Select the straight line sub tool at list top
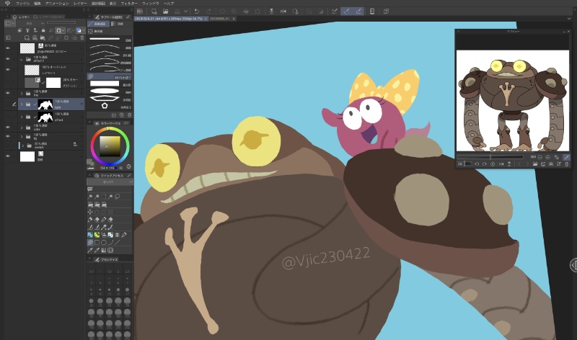Image resolution: width=577 pixels, height=340 pixels. (x=110, y=39)
